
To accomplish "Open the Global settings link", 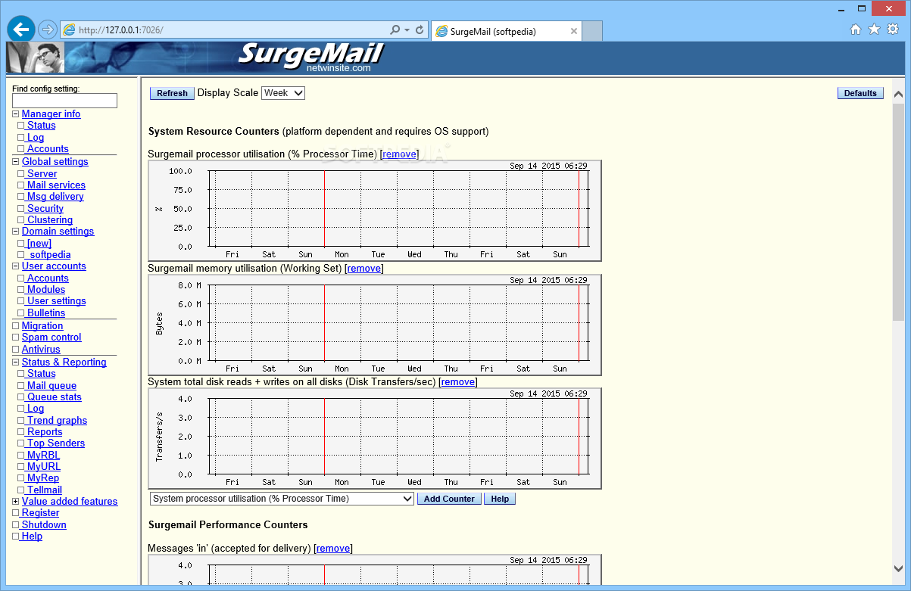I will click(55, 162).
